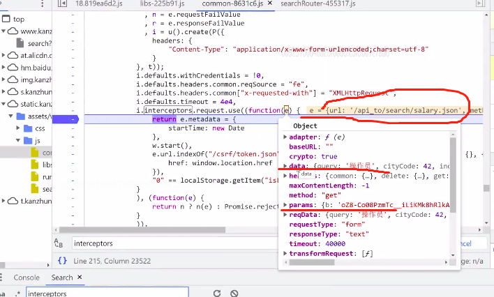Click the refresh search icon
494x297 pixels.
pos(217,294)
